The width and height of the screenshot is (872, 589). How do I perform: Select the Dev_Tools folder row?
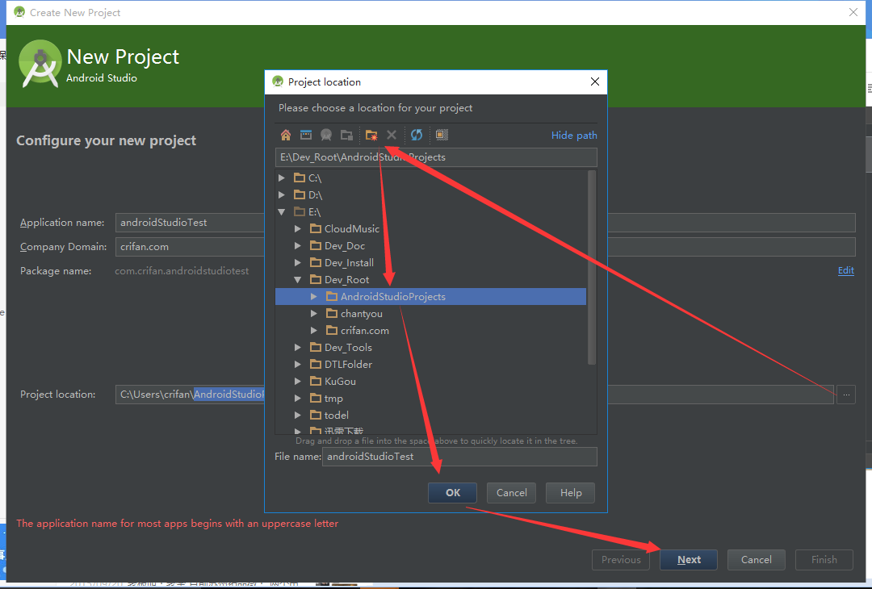tap(431, 347)
